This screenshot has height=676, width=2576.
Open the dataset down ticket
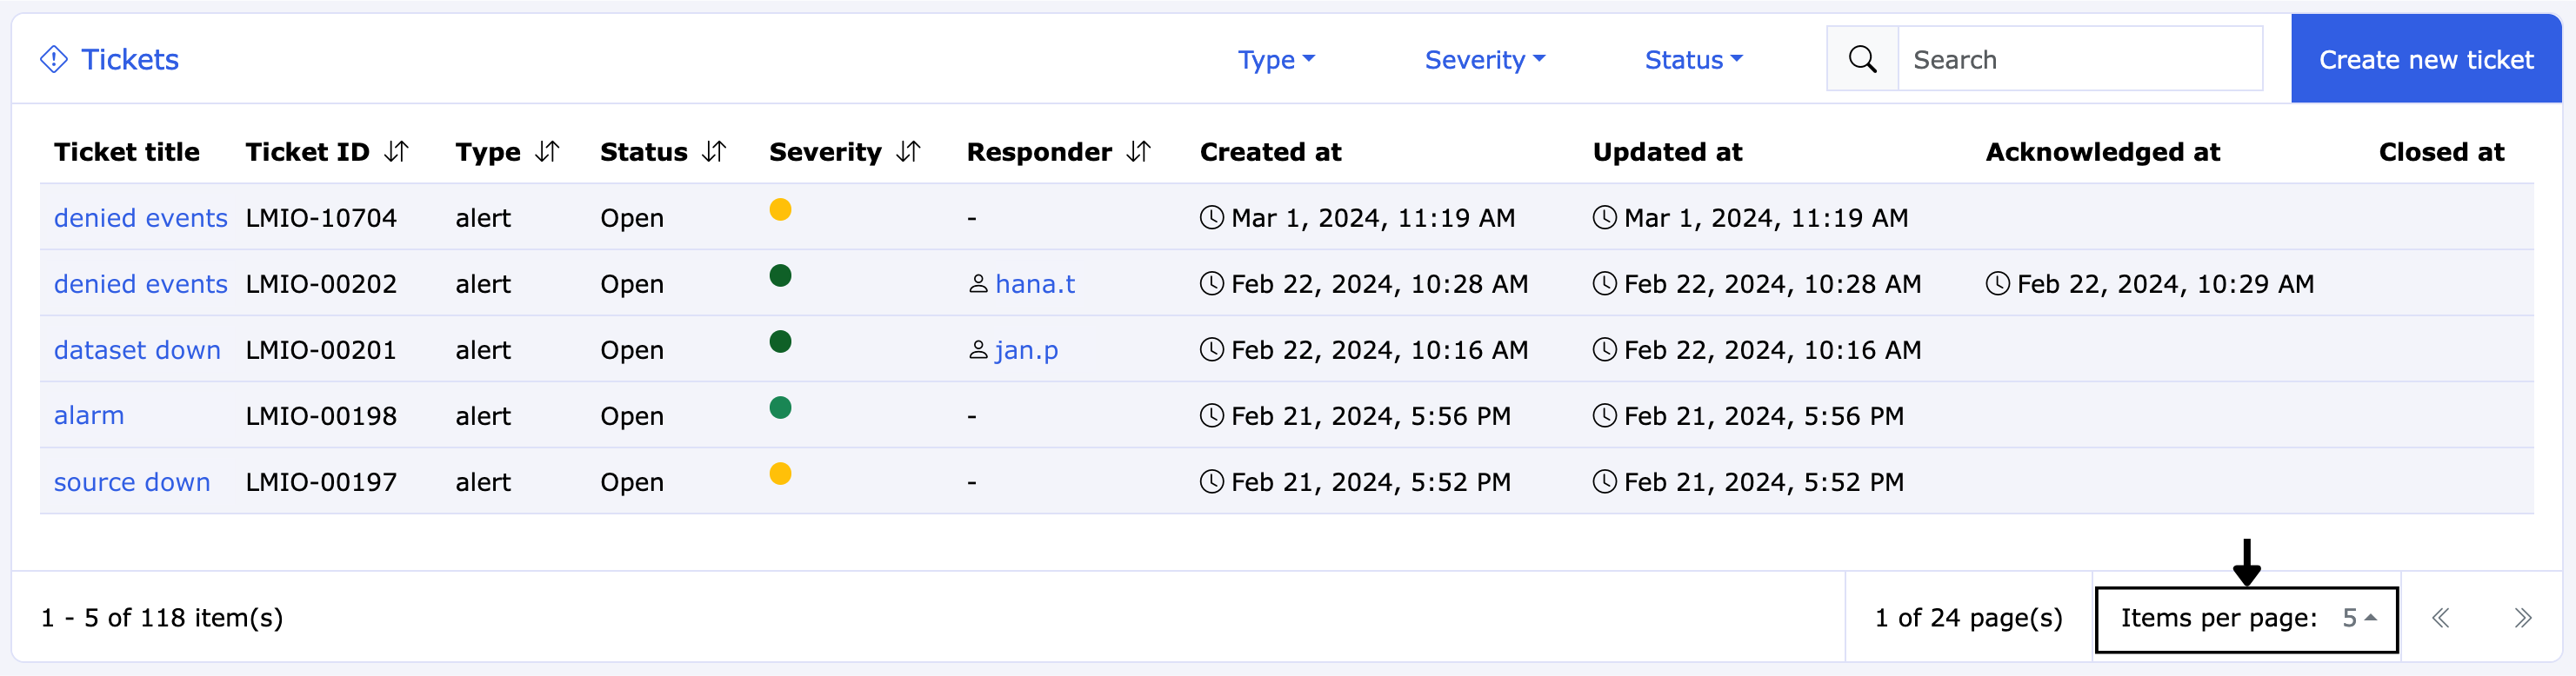(x=137, y=350)
